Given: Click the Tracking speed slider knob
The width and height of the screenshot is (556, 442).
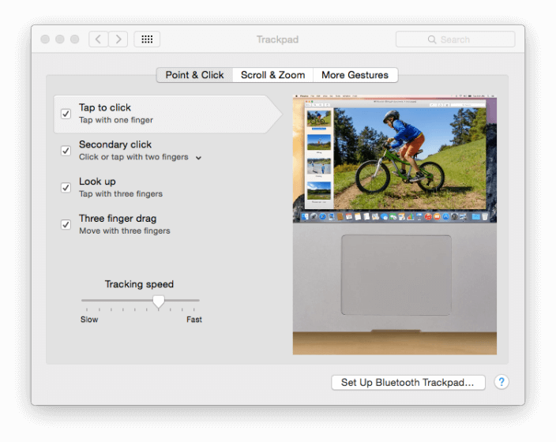Looking at the screenshot, I should 159,301.
